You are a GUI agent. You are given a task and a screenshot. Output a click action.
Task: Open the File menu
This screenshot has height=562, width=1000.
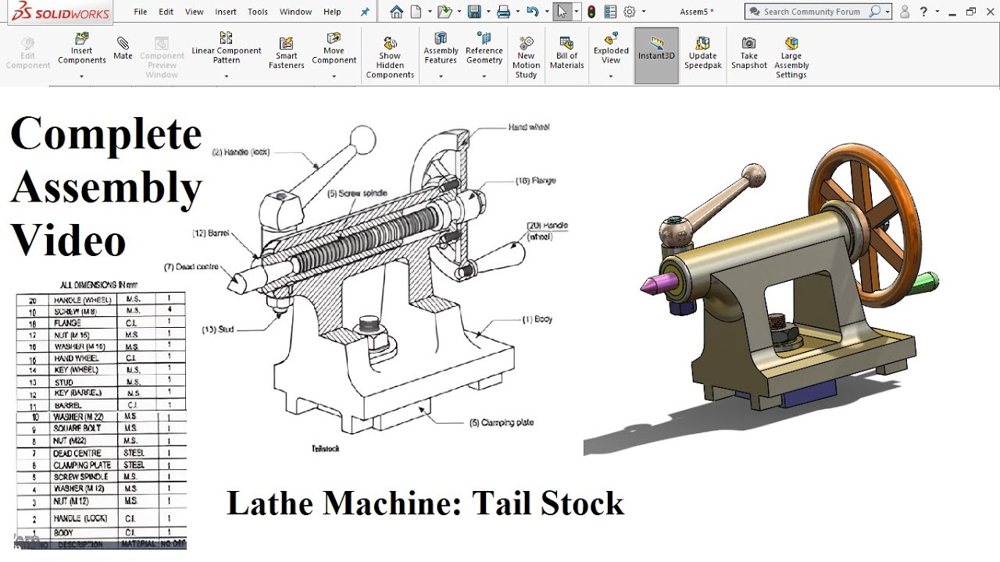(141, 12)
